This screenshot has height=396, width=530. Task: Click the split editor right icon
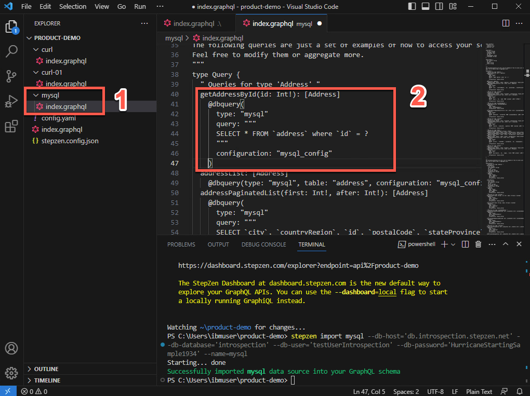[x=506, y=23]
